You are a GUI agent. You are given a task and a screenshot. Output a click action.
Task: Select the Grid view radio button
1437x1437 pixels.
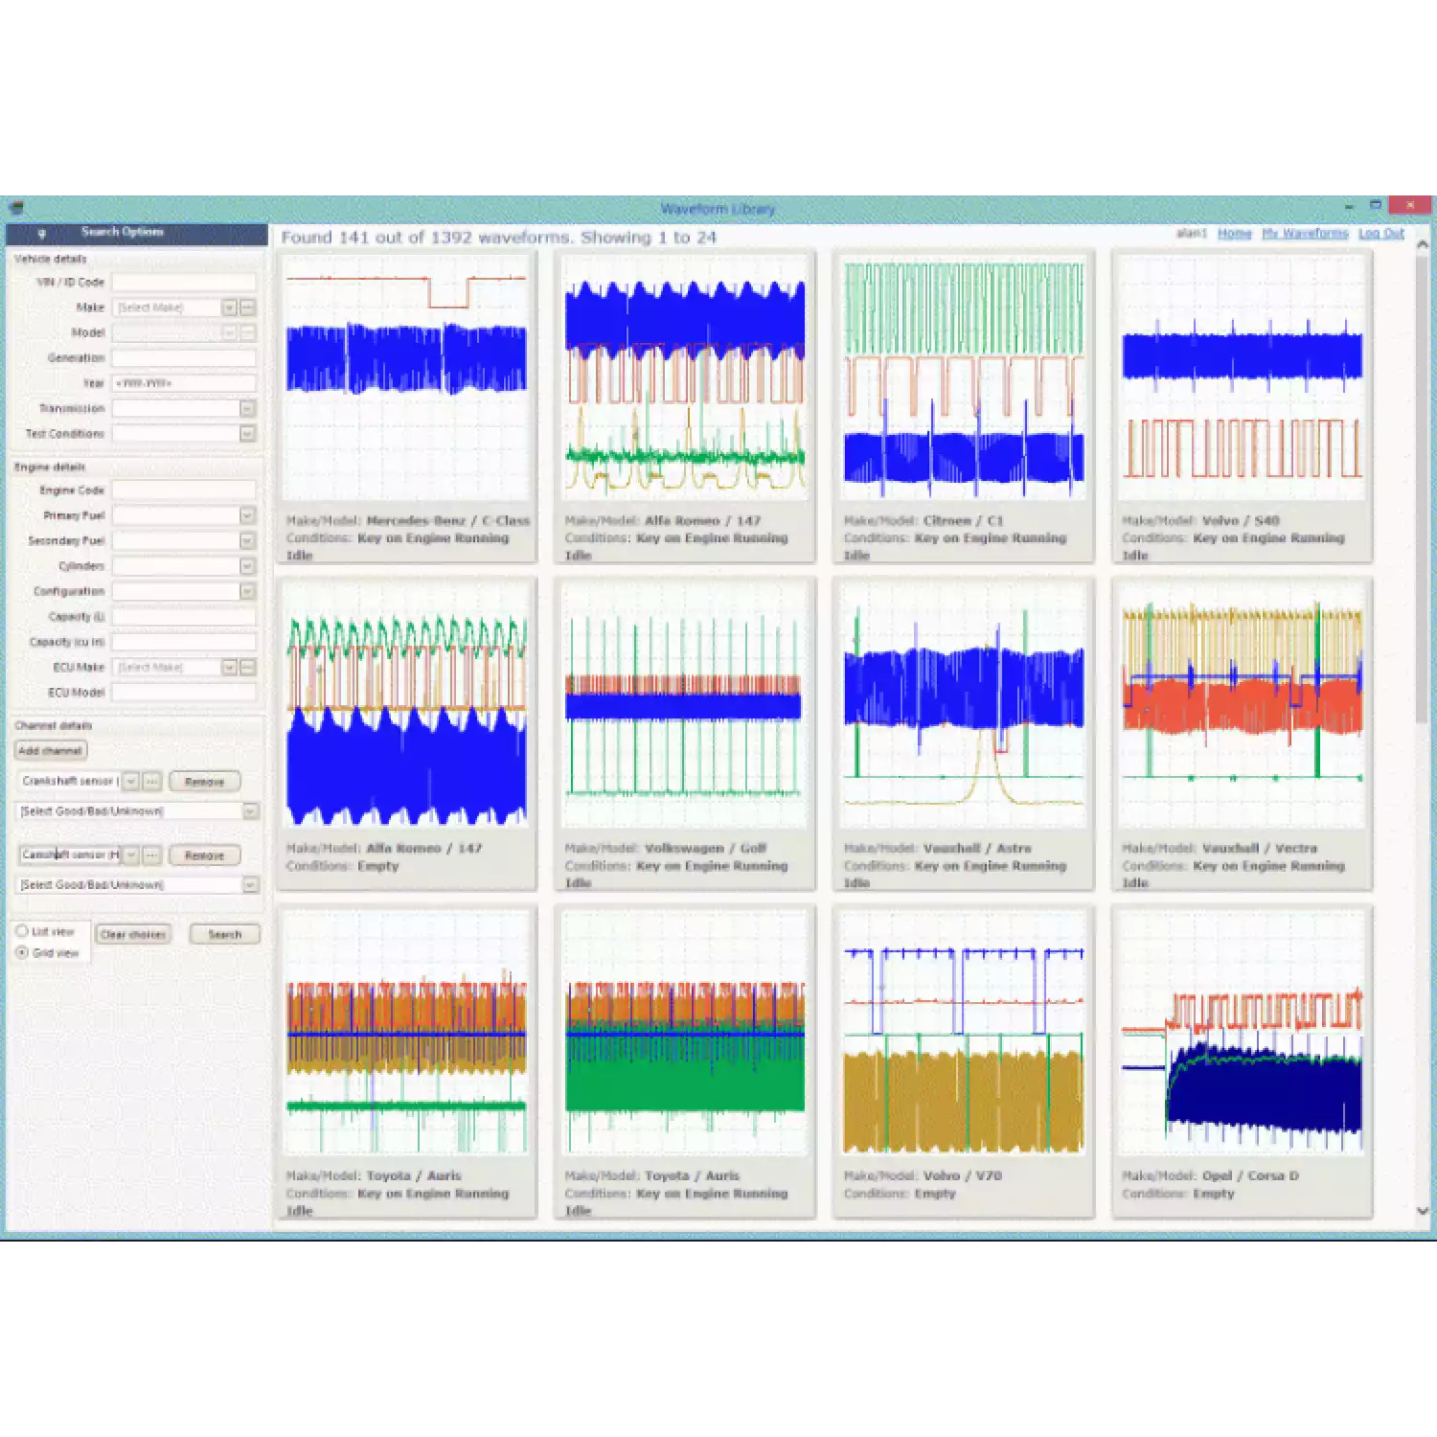(22, 953)
